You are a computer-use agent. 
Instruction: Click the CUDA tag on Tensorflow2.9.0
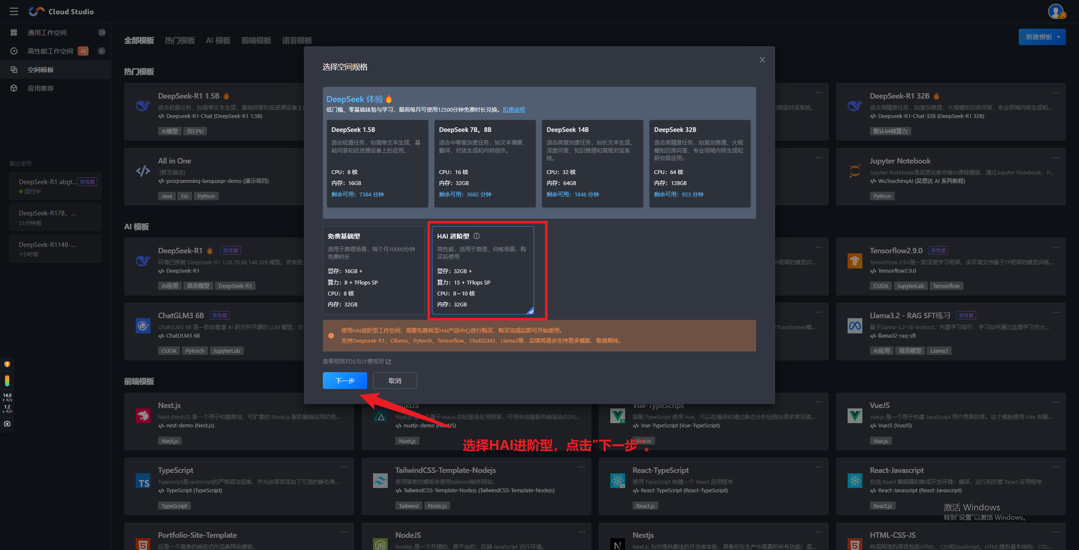(x=880, y=286)
